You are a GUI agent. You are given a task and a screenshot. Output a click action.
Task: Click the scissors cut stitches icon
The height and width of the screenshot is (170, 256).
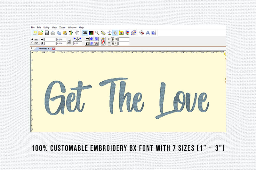point(96,43)
